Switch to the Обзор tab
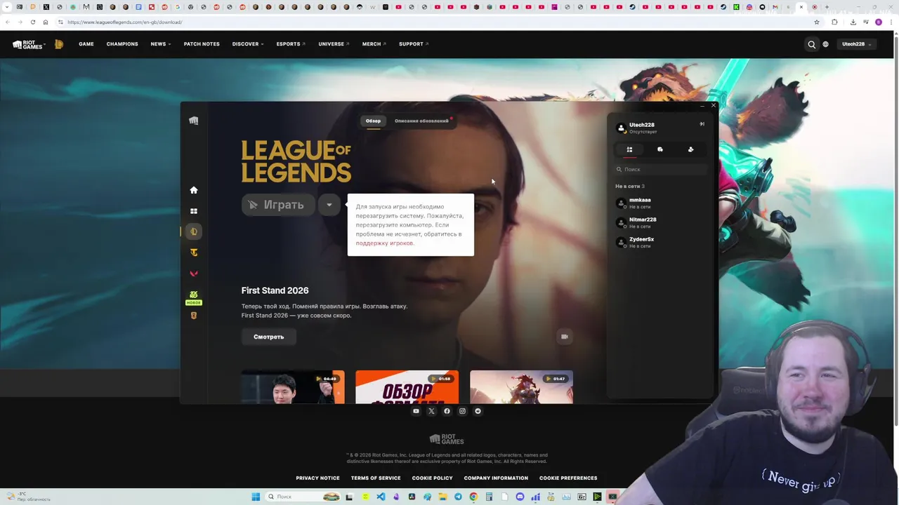Image resolution: width=899 pixels, height=505 pixels. click(373, 121)
